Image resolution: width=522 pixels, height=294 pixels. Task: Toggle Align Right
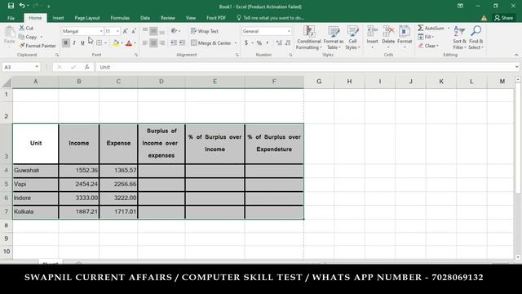pyautogui.click(x=161, y=43)
